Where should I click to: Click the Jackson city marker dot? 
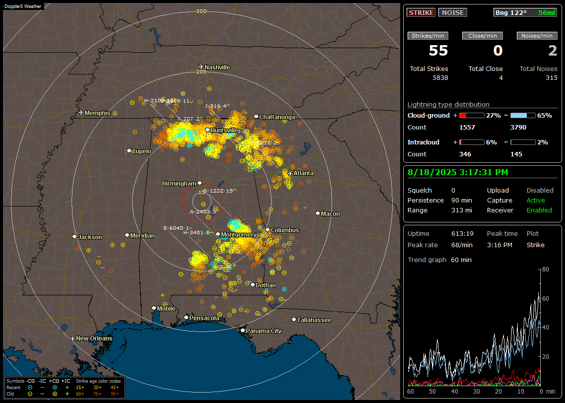point(74,237)
